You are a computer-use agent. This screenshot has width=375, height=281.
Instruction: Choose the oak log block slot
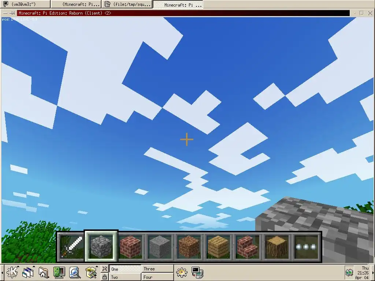pyautogui.click(x=277, y=247)
